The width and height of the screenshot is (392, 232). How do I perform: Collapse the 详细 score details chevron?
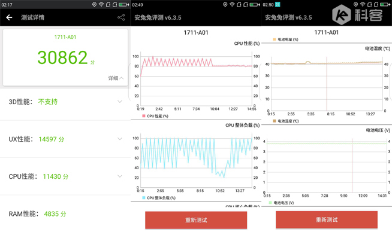122,78
